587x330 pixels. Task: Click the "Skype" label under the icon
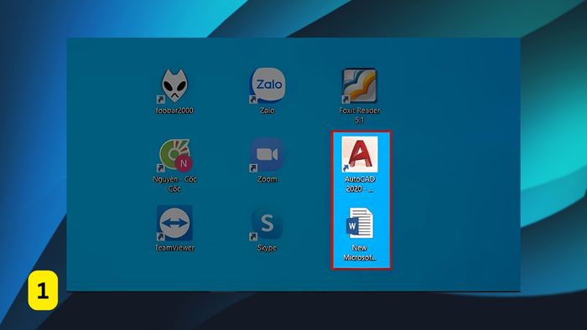point(267,248)
